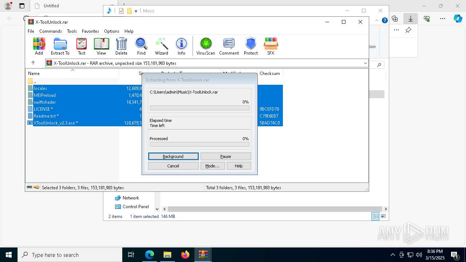Expand the archive path dropdown arrow
466x262 pixels.
click(x=365, y=63)
